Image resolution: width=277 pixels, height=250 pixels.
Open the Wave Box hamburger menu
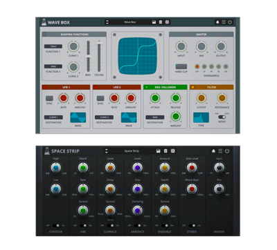click(224, 22)
